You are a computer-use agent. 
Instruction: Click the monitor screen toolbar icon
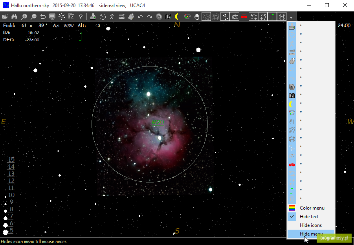click(52, 17)
